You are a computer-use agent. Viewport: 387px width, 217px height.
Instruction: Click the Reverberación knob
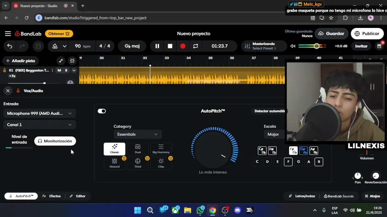point(376,176)
